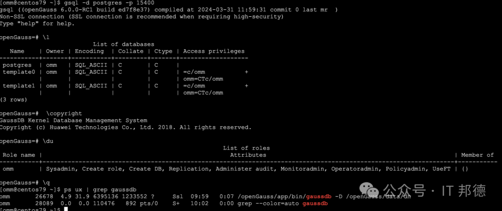Click the 'Monitoradmin' attribute in roles list
The height and width of the screenshot is (211, 502).
[303, 169]
